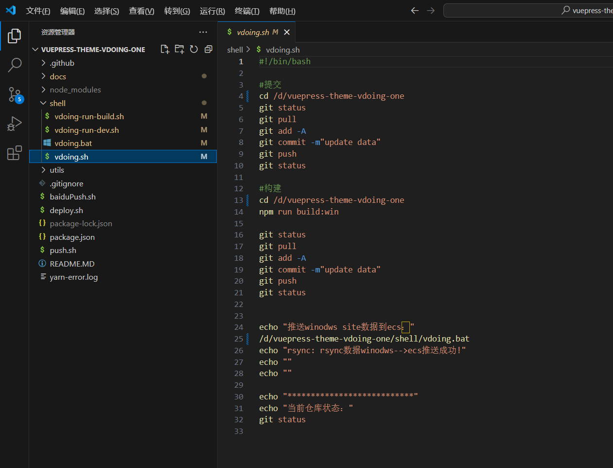This screenshot has width=613, height=468.
Task: Place cursor on the #!/bin/bash line
Action: point(285,61)
